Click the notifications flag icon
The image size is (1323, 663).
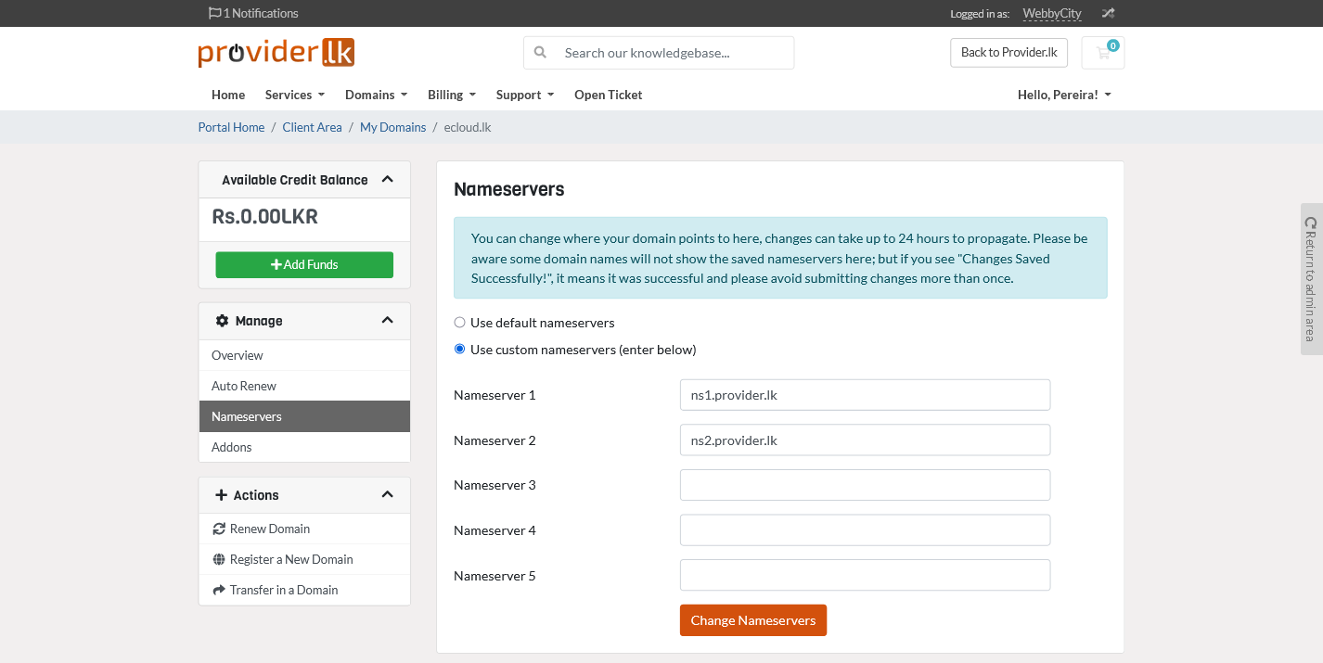pos(214,13)
